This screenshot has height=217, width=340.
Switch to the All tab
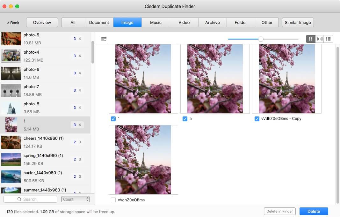[73, 22]
